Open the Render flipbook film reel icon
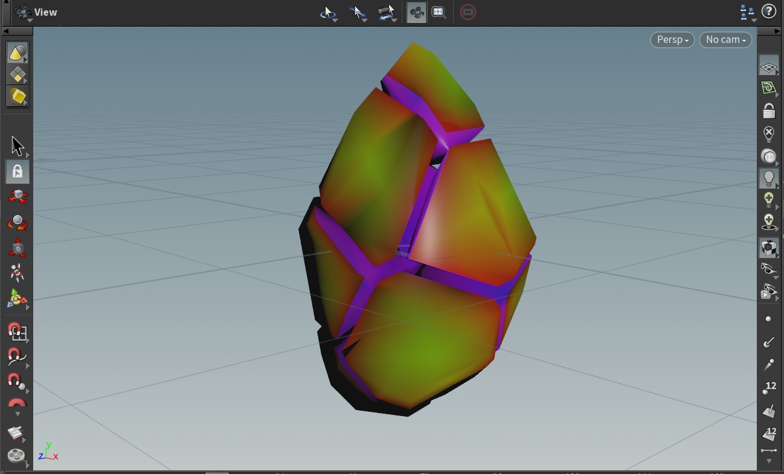784x474 pixels. tap(16, 455)
